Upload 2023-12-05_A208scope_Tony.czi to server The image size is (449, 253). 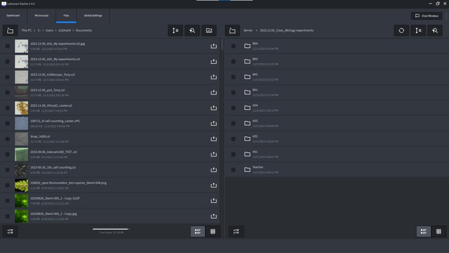[214, 77]
